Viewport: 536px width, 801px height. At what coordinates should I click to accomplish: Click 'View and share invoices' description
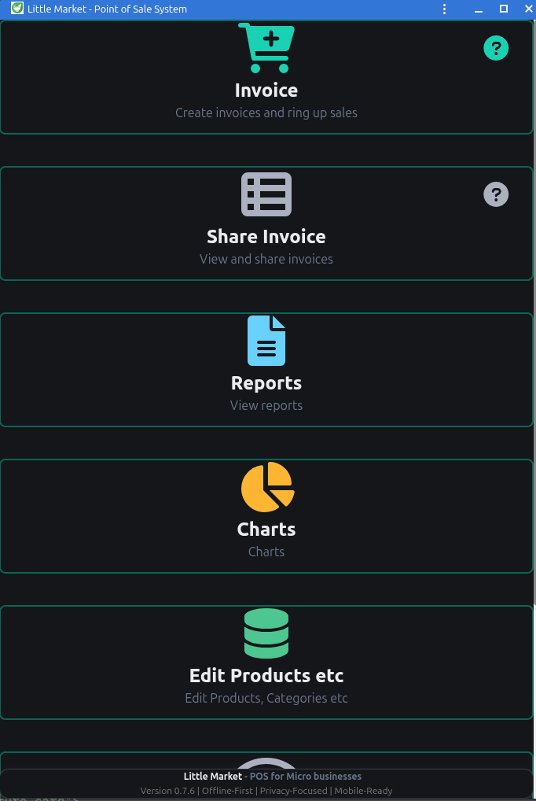pyautogui.click(x=266, y=259)
